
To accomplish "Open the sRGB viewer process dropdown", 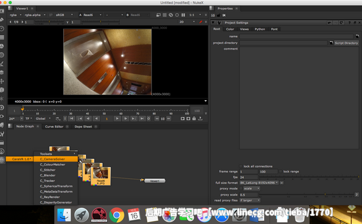I will (64, 15).
